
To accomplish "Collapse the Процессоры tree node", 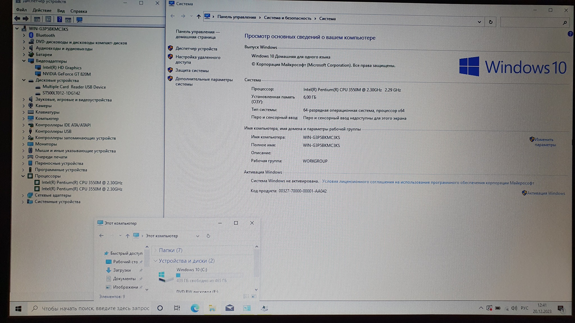I will click(23, 176).
